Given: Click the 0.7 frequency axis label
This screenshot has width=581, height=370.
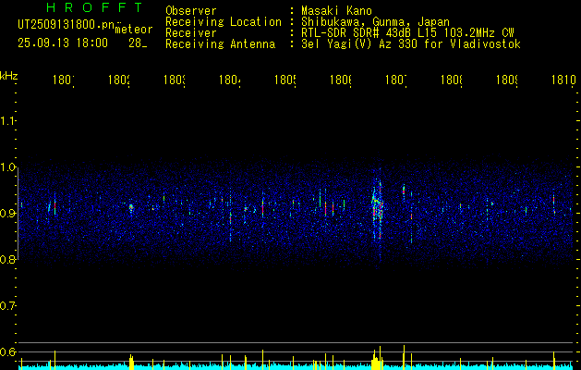Looking at the screenshot, I should point(7,306).
